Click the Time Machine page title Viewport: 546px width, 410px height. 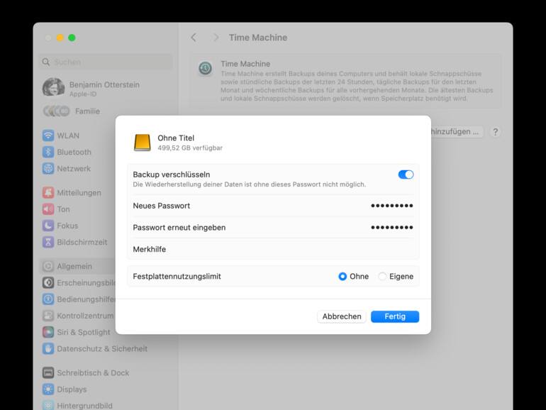258,38
